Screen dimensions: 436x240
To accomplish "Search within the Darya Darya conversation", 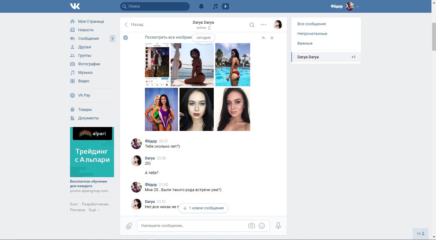I will [252, 25].
